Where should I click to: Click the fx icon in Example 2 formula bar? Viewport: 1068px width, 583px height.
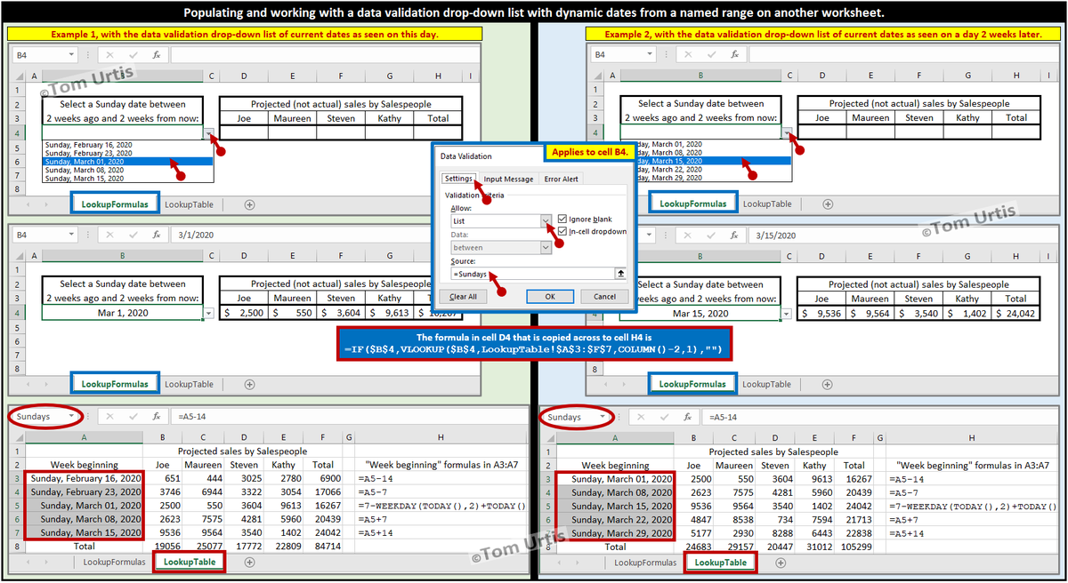coord(734,55)
